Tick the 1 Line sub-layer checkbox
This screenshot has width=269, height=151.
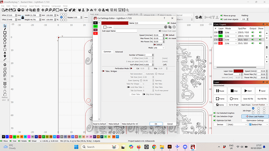[x=105, y=27]
